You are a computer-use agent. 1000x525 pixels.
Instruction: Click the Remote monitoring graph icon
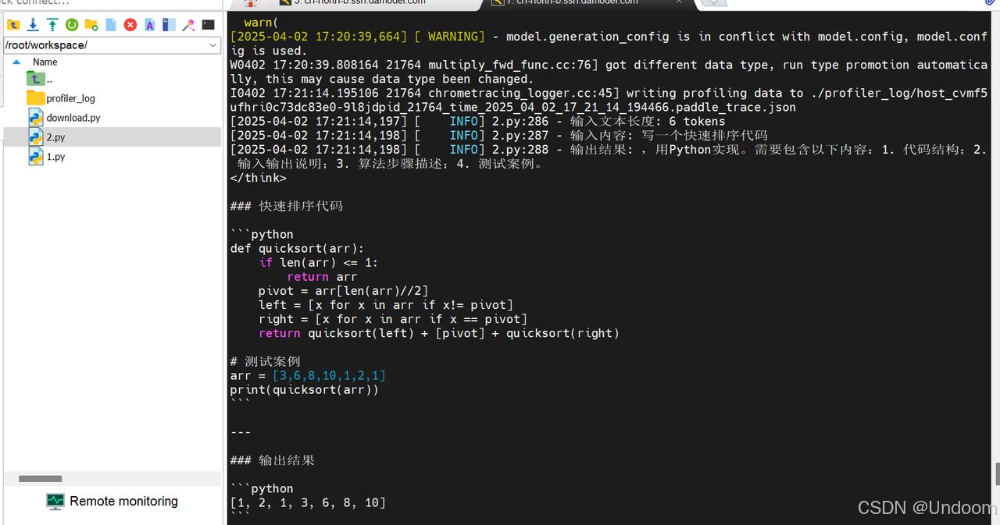pyautogui.click(x=55, y=502)
